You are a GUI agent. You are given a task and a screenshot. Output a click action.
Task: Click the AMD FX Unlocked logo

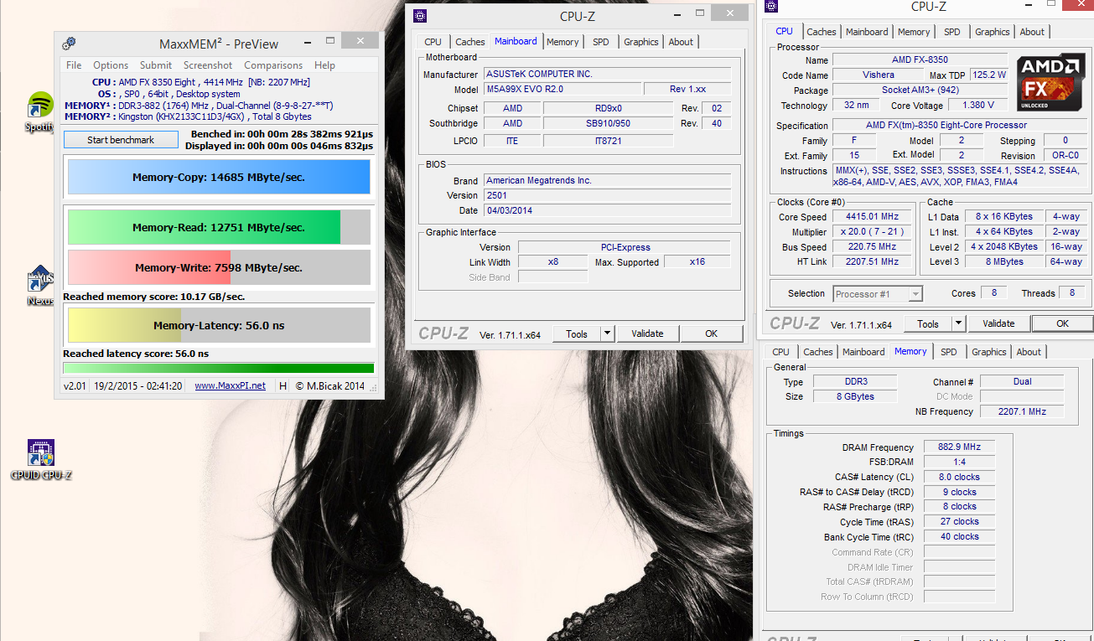click(1050, 83)
